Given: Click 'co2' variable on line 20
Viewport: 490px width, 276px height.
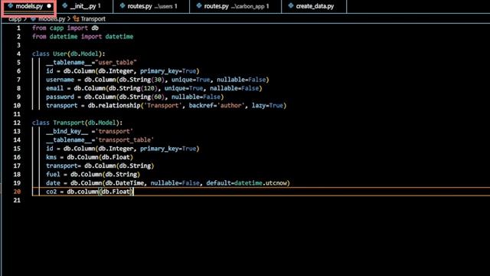Looking at the screenshot, I should [x=51, y=192].
